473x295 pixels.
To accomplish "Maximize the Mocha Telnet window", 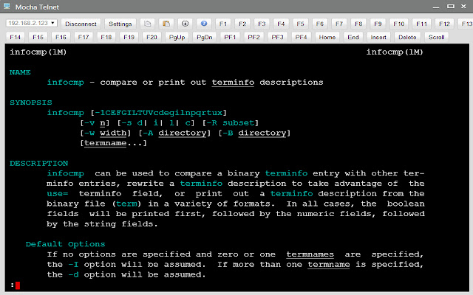I will click(451, 7).
